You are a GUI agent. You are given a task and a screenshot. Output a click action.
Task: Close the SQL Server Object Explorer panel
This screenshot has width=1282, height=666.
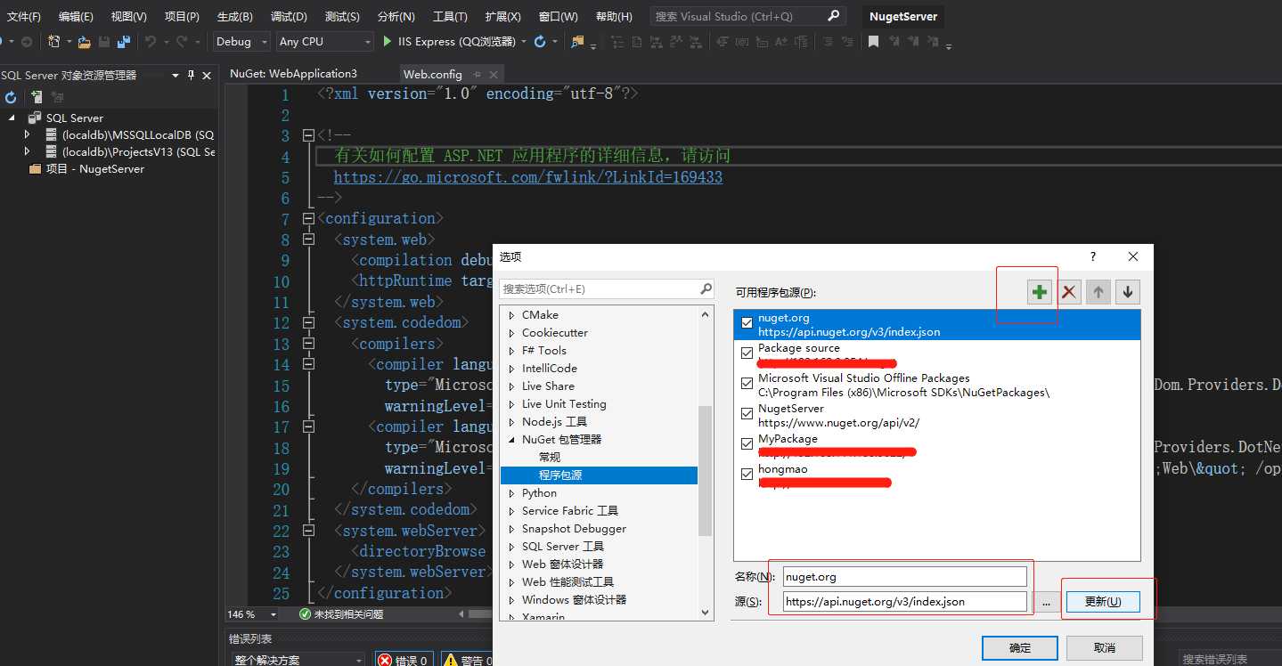pos(207,75)
